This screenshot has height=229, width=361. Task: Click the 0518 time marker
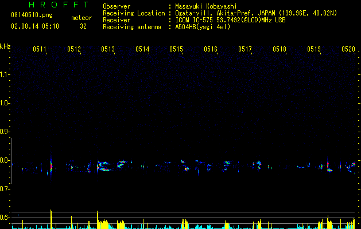(x=280, y=49)
